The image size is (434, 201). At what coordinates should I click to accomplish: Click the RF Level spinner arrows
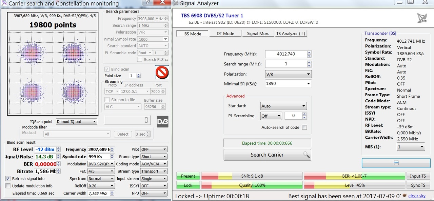(x=59, y=149)
